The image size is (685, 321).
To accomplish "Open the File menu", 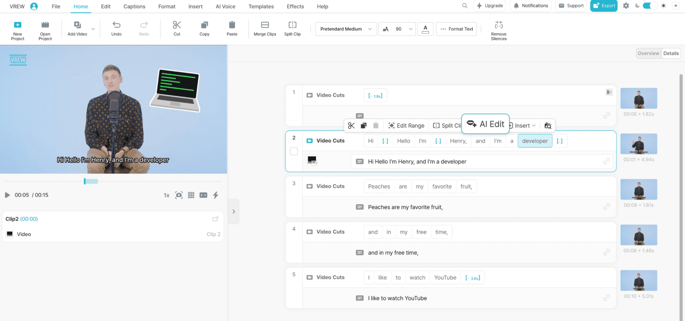I will coord(56,6).
